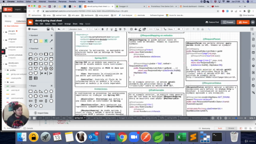The height and width of the screenshot is (144, 256).
Task: Click the shape options icon next to line color
Action: (144, 29)
